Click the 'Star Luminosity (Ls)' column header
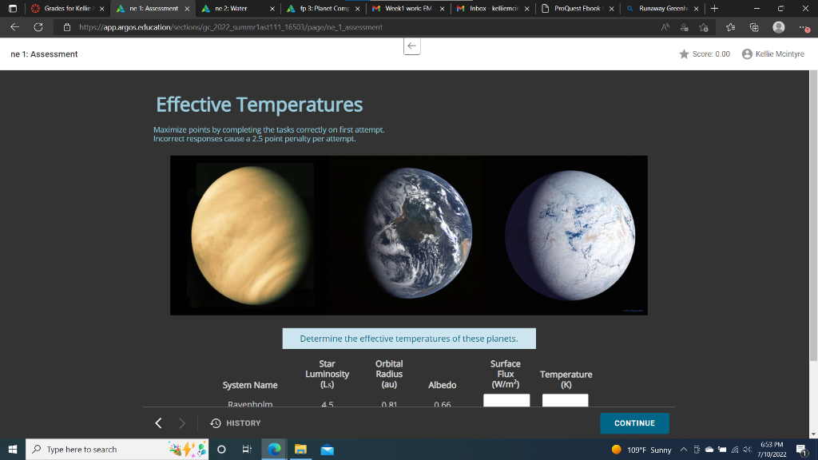The image size is (818, 460). coord(327,374)
